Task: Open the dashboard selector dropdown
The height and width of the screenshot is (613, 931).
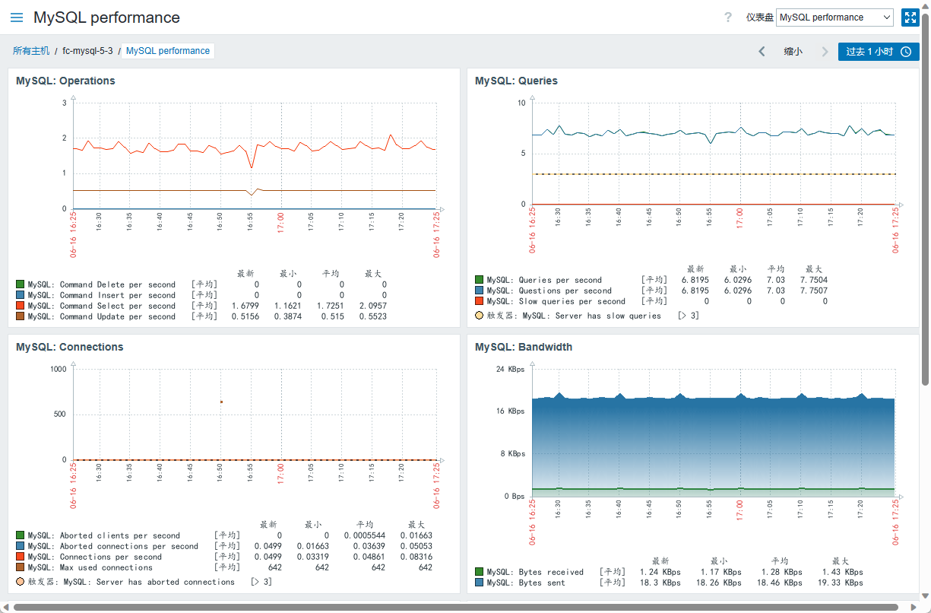Action: [x=834, y=17]
